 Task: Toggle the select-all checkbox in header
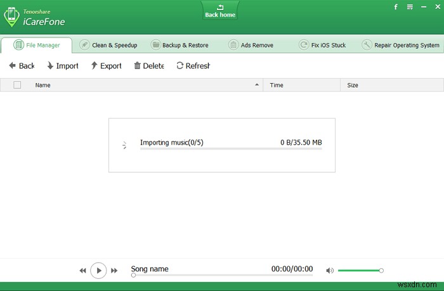click(x=17, y=85)
